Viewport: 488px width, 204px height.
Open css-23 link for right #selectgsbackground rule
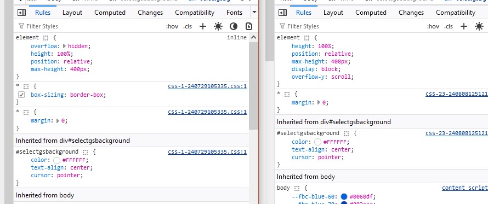pyautogui.click(x=457, y=133)
